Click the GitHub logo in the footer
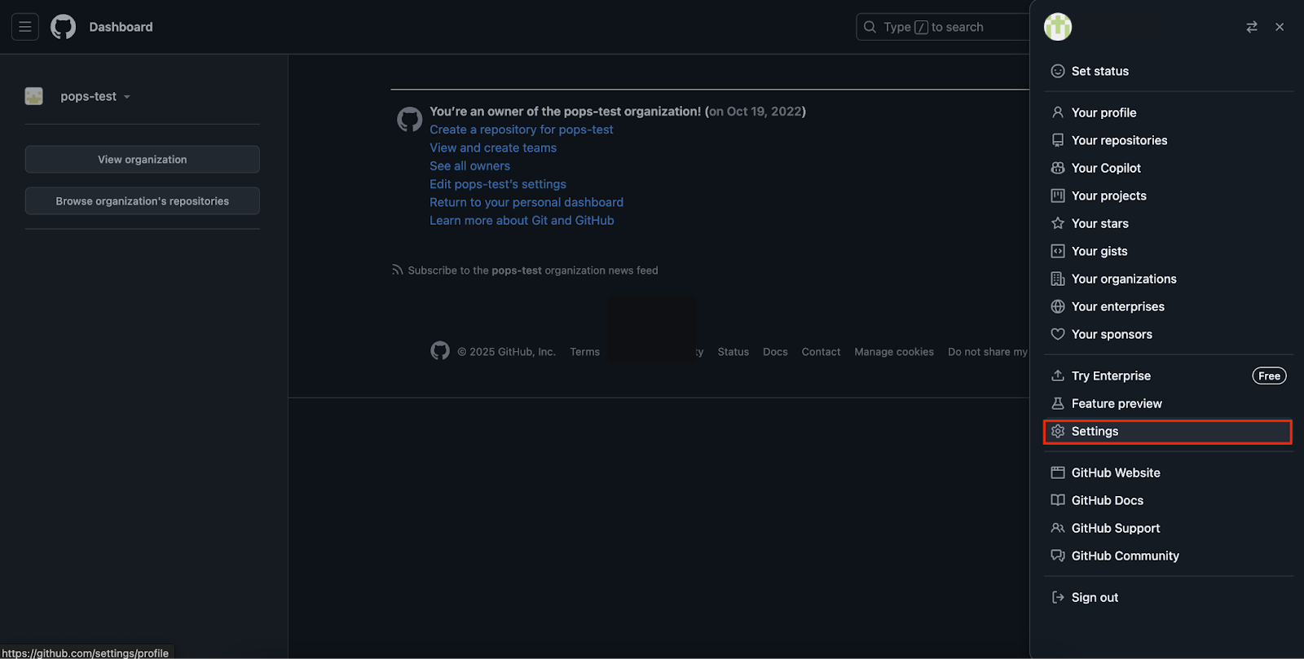 (440, 351)
